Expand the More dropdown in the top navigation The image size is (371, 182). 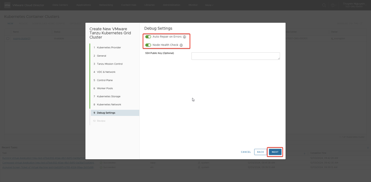point(209,5)
